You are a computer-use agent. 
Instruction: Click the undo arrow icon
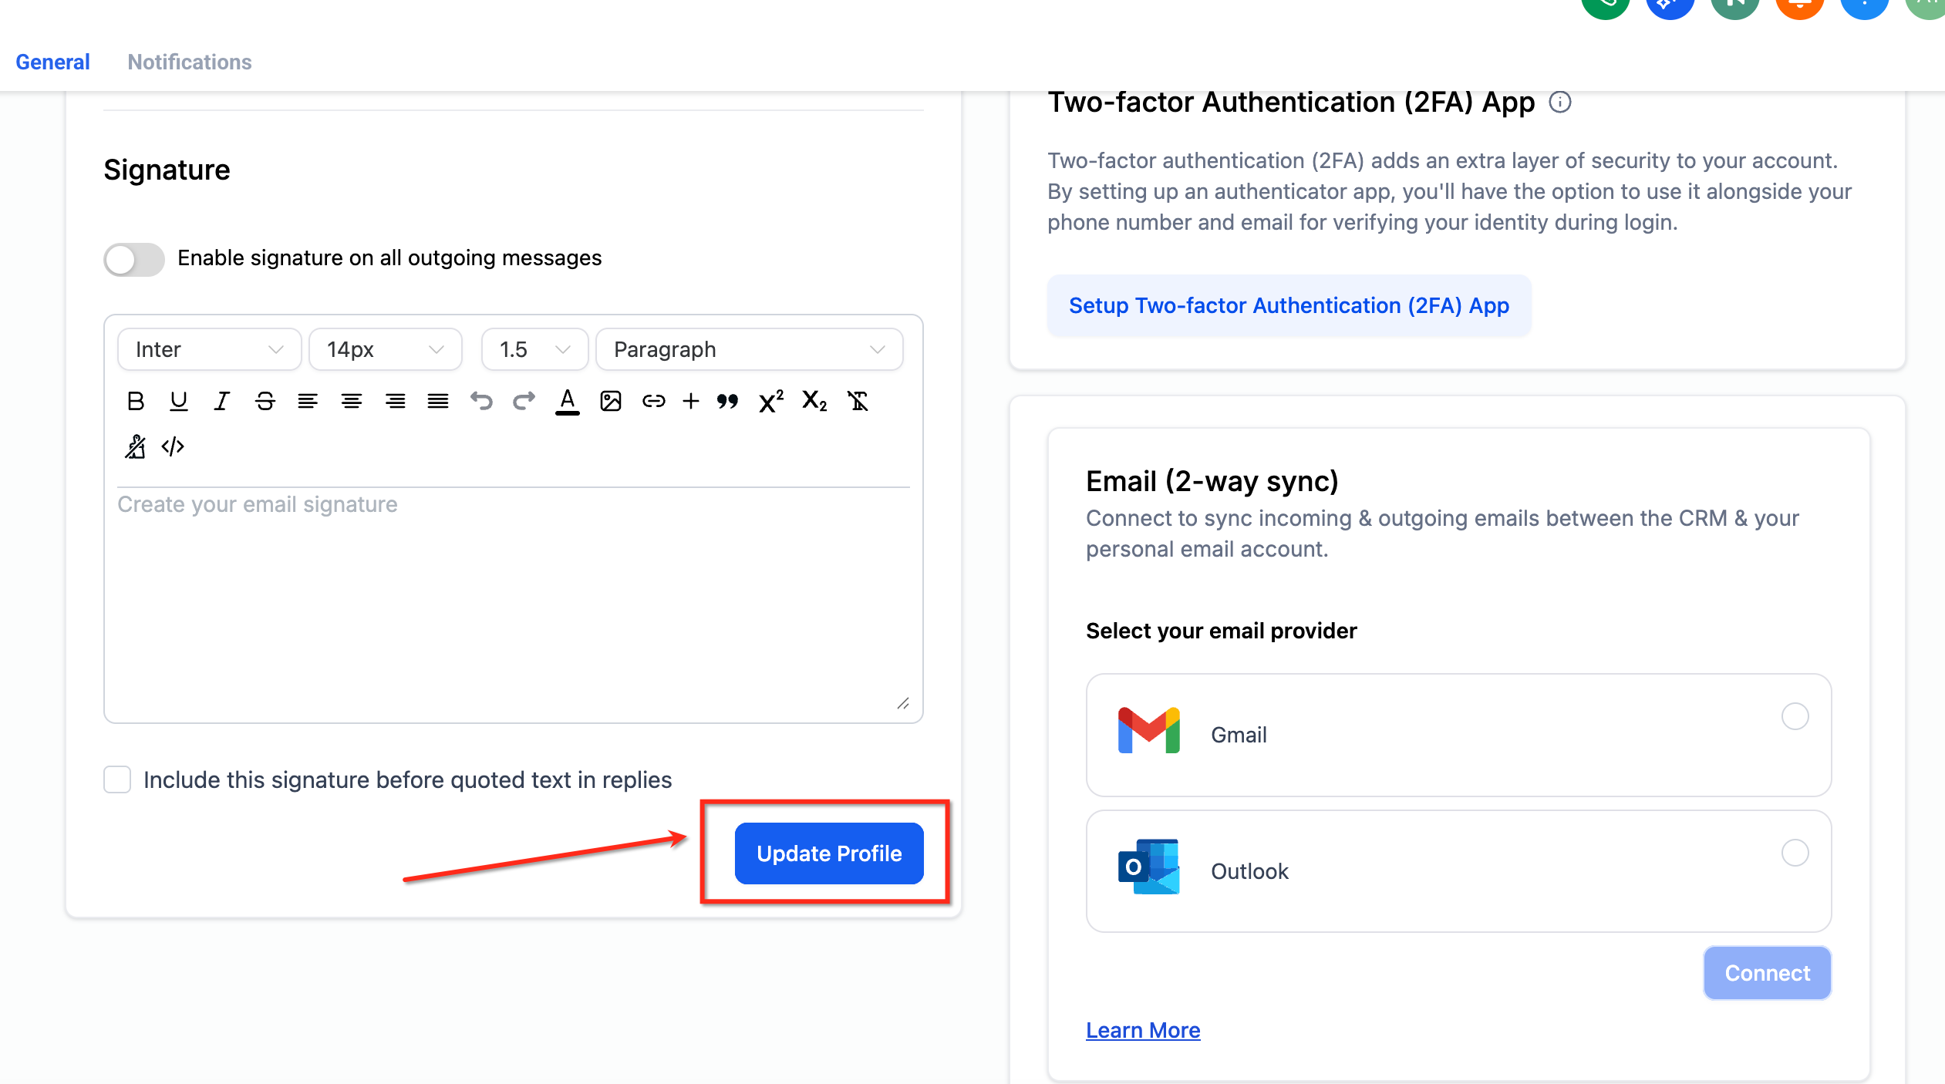(x=481, y=401)
